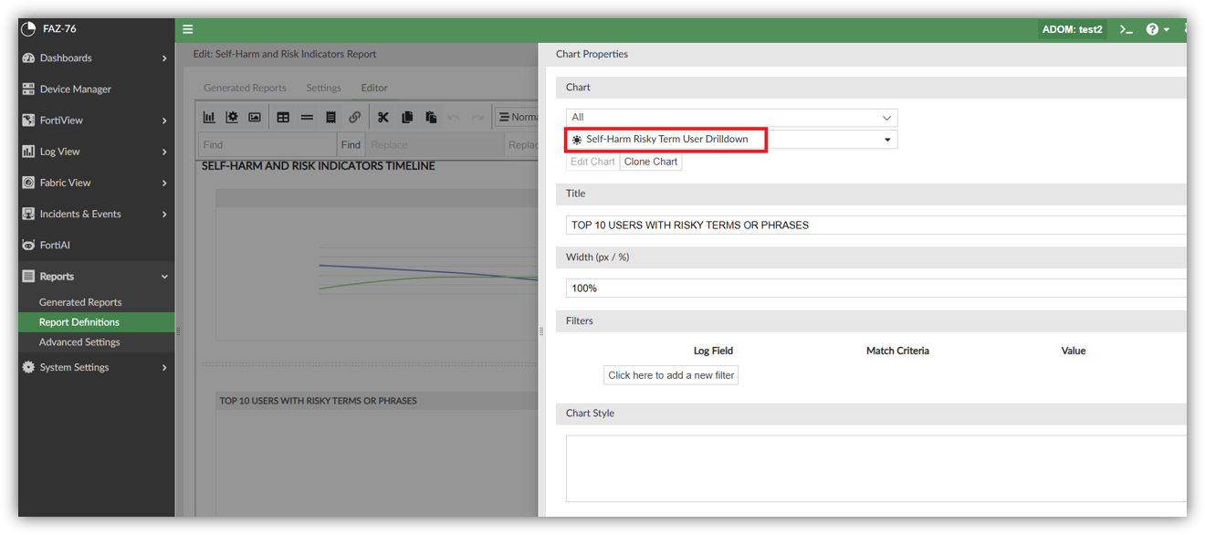Click the insert image toolbar icon
The image size is (1205, 535).
255,117
